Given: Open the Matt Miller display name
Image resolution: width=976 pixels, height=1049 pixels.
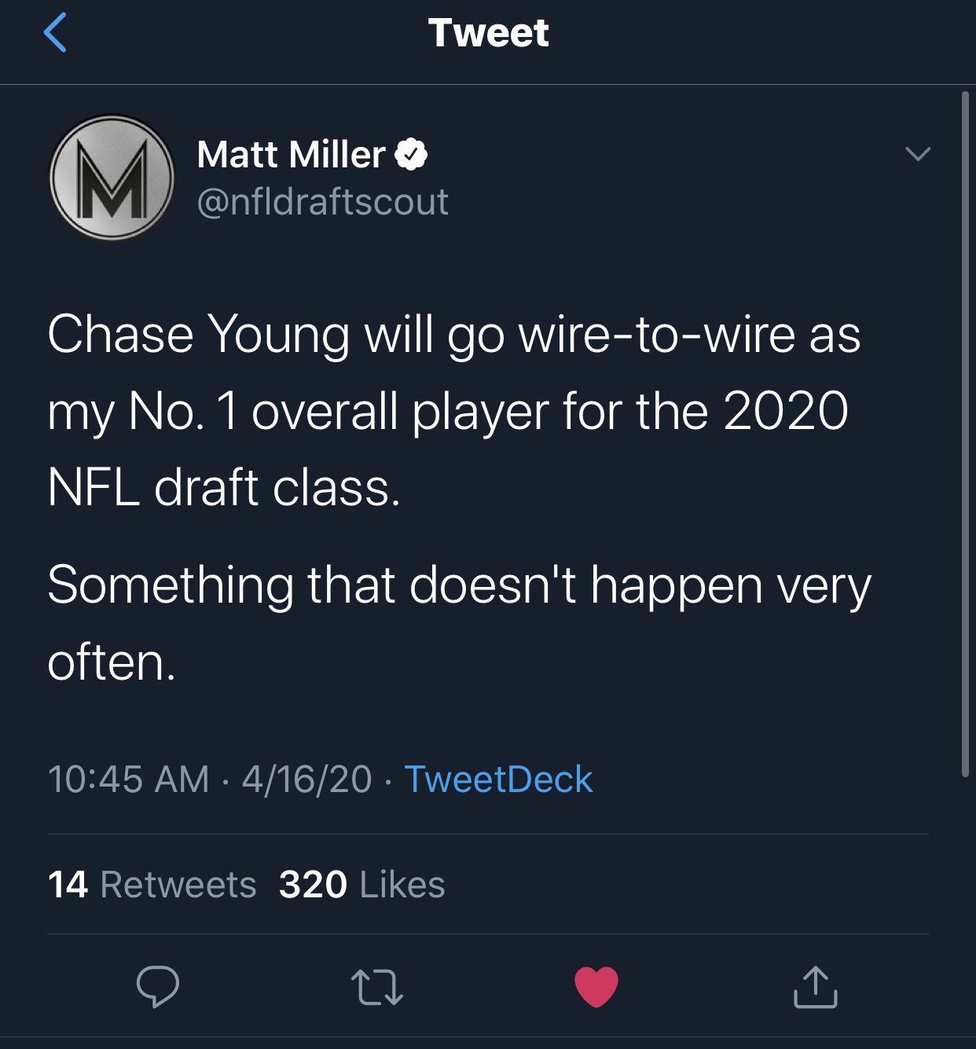Looking at the screenshot, I should pos(291,154).
